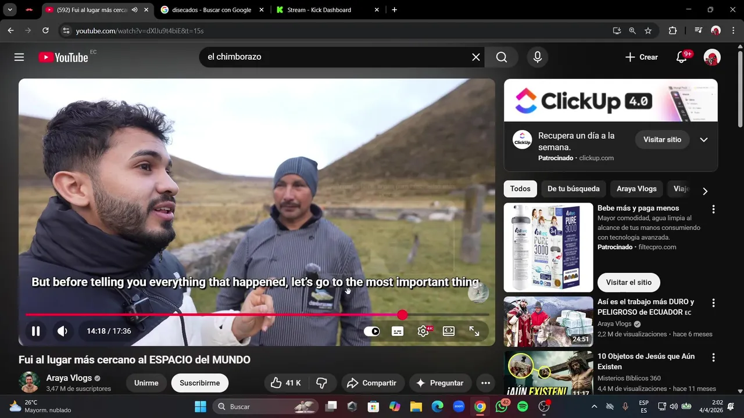744x418 pixels.
Task: Open Zoom from the taskbar
Action: point(459,406)
